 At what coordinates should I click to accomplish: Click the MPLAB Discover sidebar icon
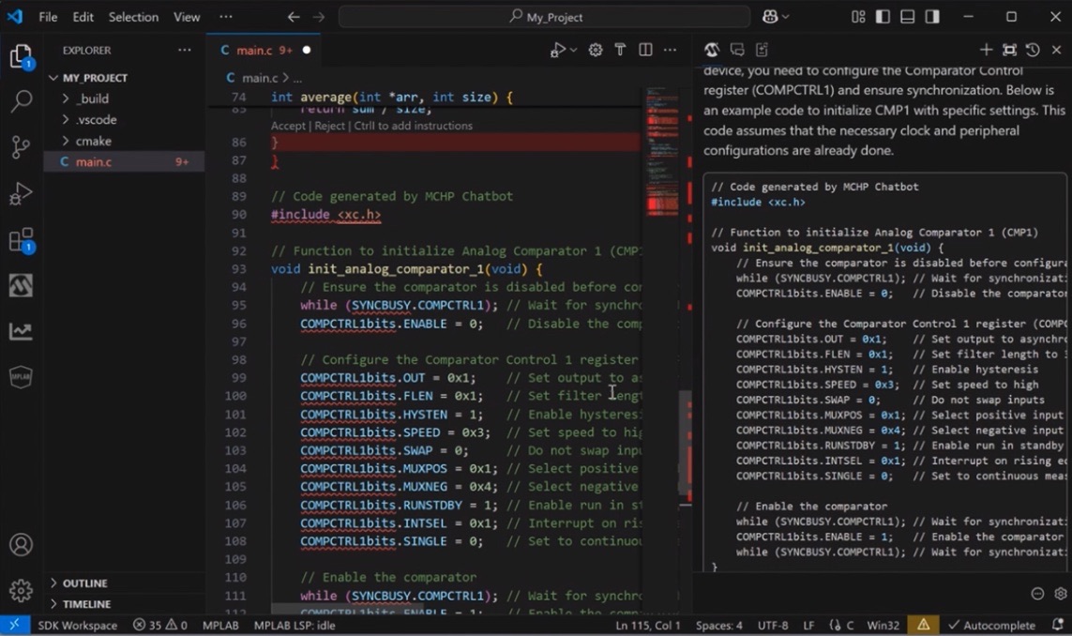[21, 285]
